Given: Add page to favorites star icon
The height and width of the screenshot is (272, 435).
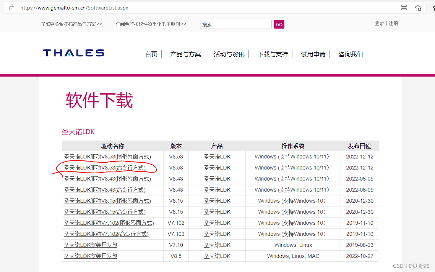Looking at the screenshot, I should [x=418, y=8].
